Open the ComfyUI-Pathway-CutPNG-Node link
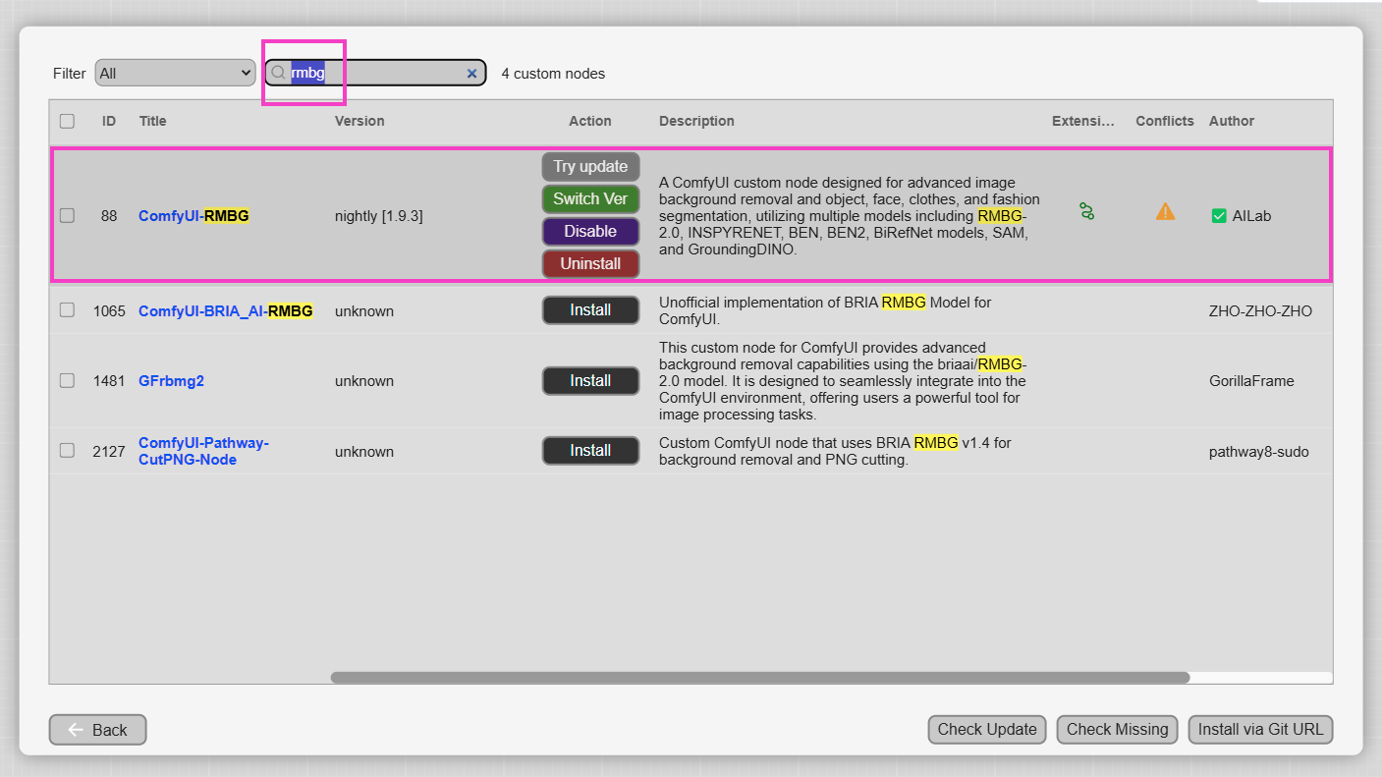 pos(203,451)
